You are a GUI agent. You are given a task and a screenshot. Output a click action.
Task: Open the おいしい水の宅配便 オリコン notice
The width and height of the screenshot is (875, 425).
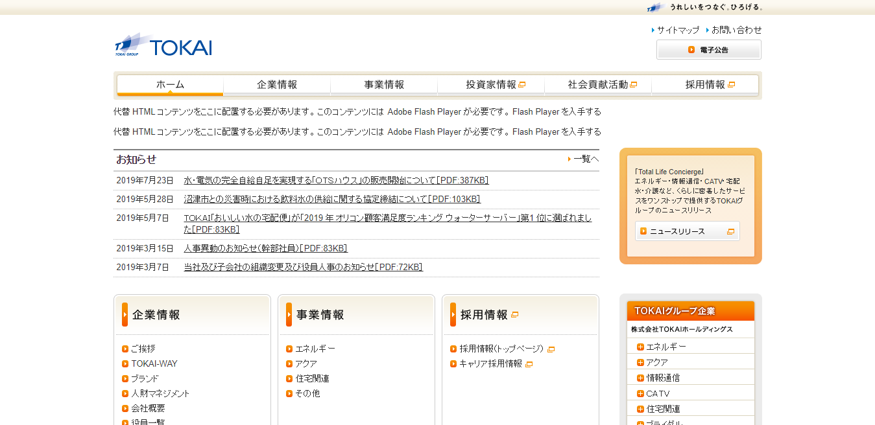coord(388,224)
